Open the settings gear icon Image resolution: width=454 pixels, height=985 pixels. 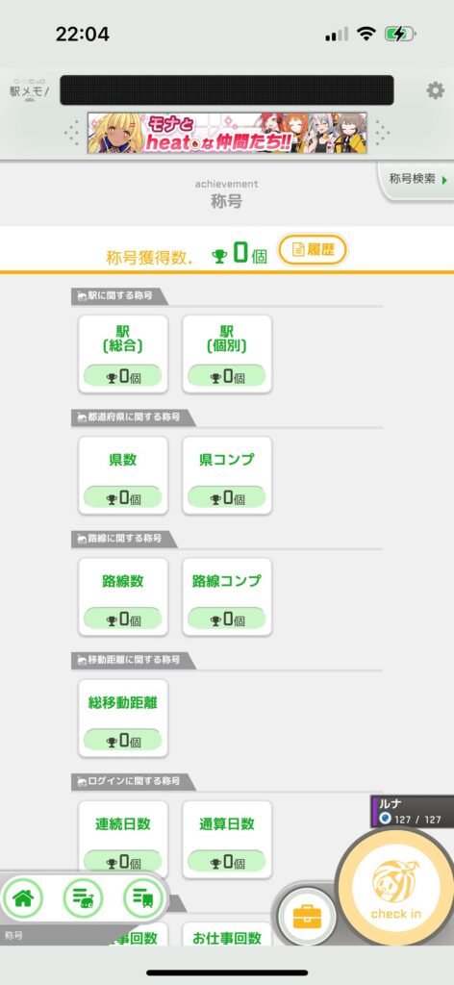coord(435,91)
